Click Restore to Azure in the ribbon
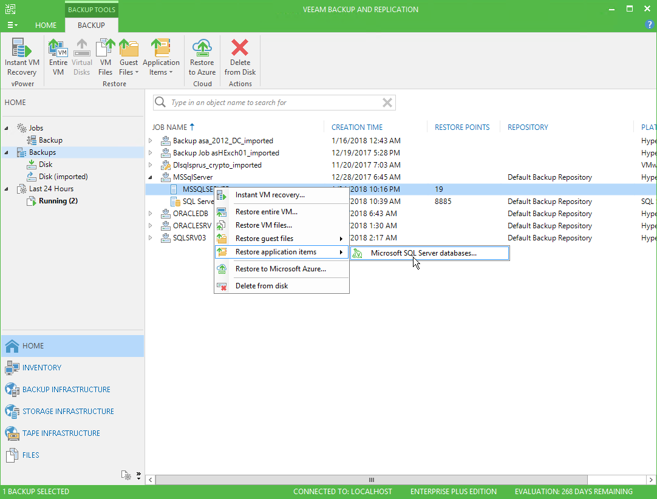657x499 pixels. 202,58
